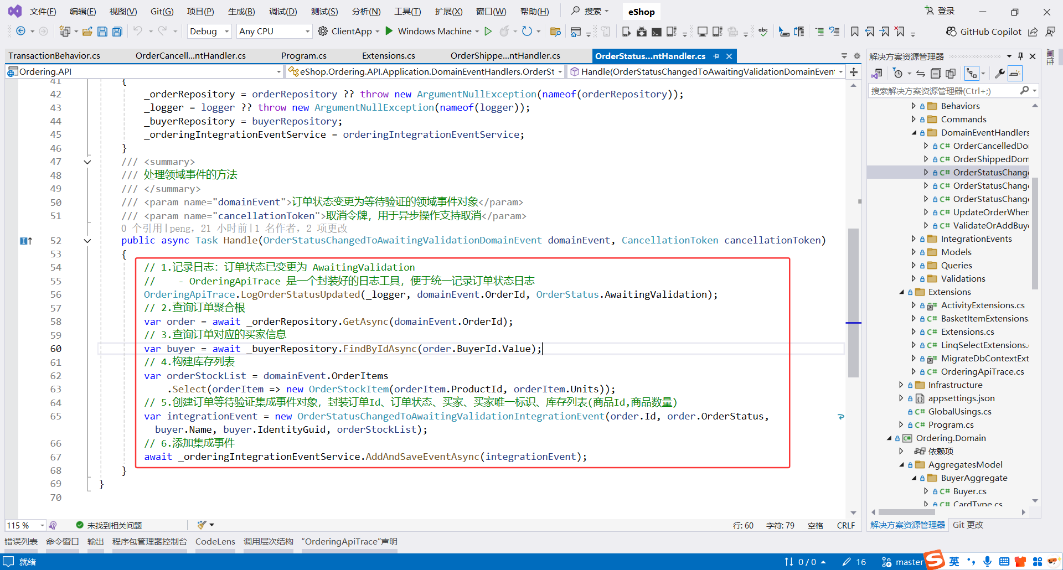Open the 错误列表 panel tab
Screen dimensions: 1063x570
[x=21, y=542]
